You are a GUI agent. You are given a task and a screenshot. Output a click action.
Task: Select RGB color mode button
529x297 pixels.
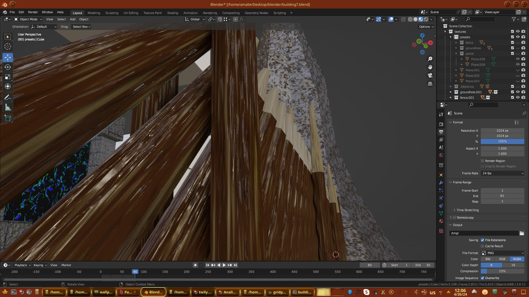pyautogui.click(x=502, y=259)
